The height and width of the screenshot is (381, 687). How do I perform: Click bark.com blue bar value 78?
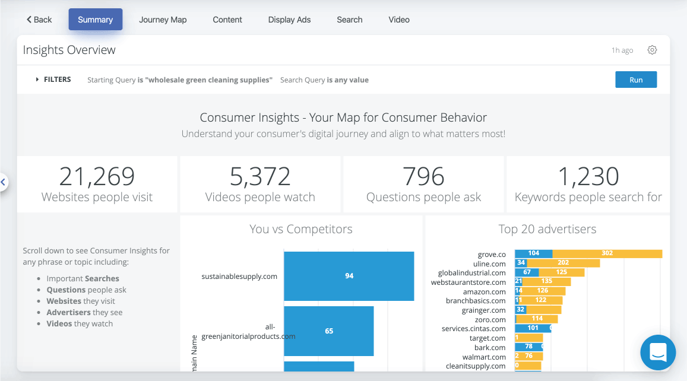click(528, 347)
